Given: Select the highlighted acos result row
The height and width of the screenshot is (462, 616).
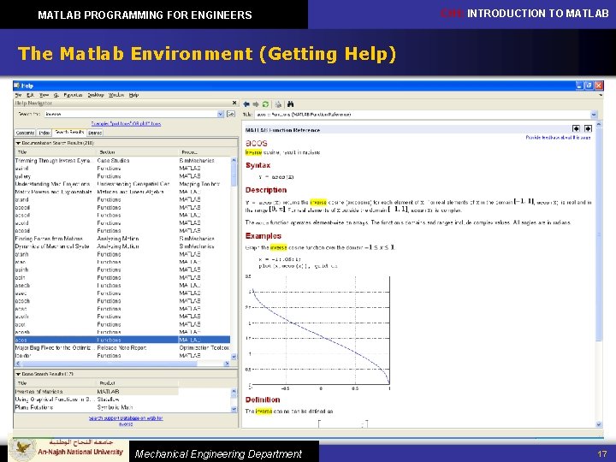Looking at the screenshot, I should [122, 340].
